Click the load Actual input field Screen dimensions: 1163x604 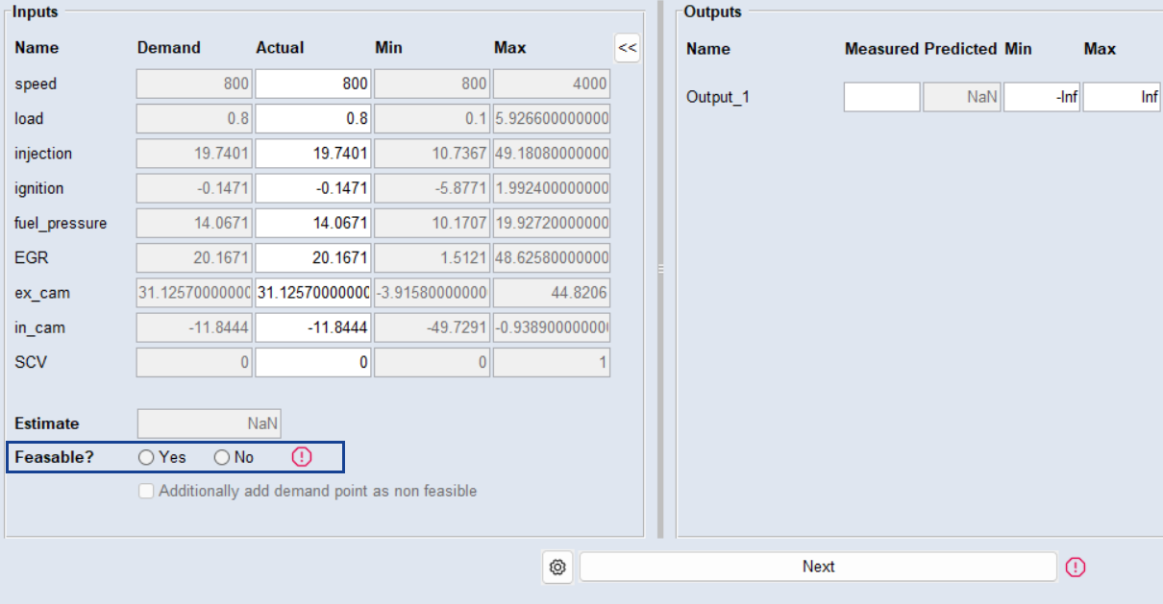(313, 119)
